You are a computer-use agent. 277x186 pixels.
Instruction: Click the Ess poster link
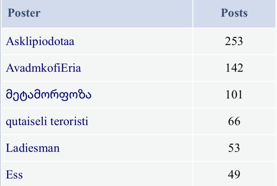14,174
